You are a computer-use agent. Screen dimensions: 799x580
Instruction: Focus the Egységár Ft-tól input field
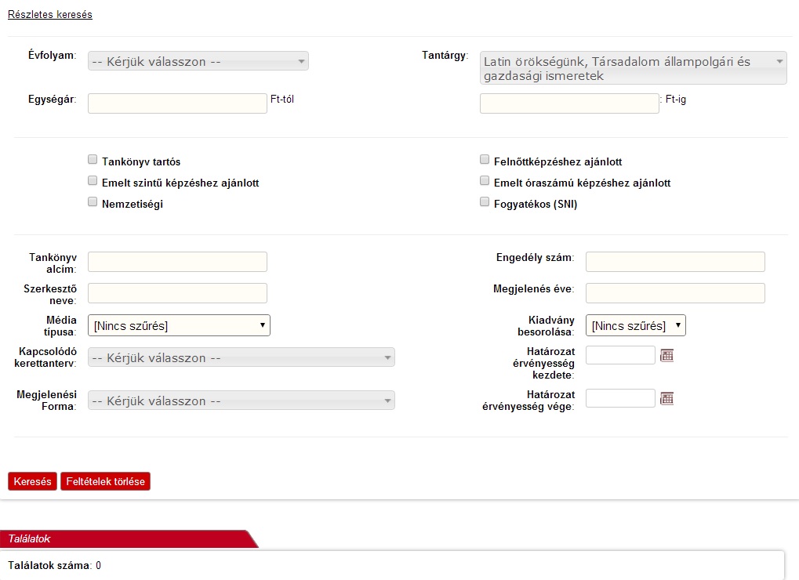[x=177, y=103]
